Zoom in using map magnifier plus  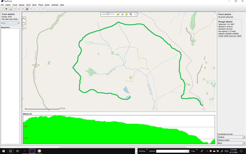(24, 19)
